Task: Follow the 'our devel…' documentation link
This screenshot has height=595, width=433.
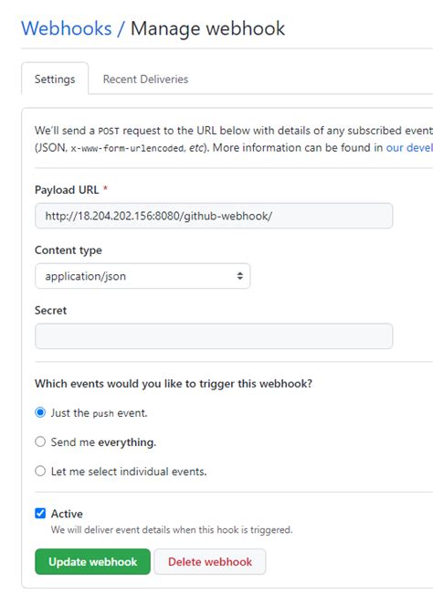Action: (409, 147)
